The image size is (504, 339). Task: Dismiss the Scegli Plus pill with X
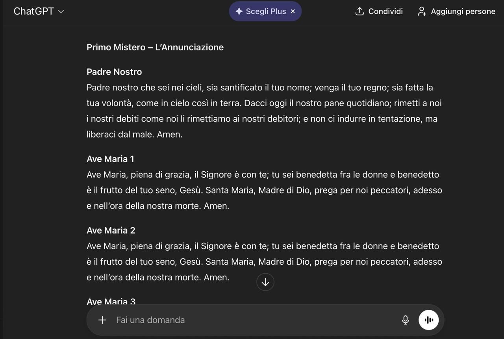point(293,11)
